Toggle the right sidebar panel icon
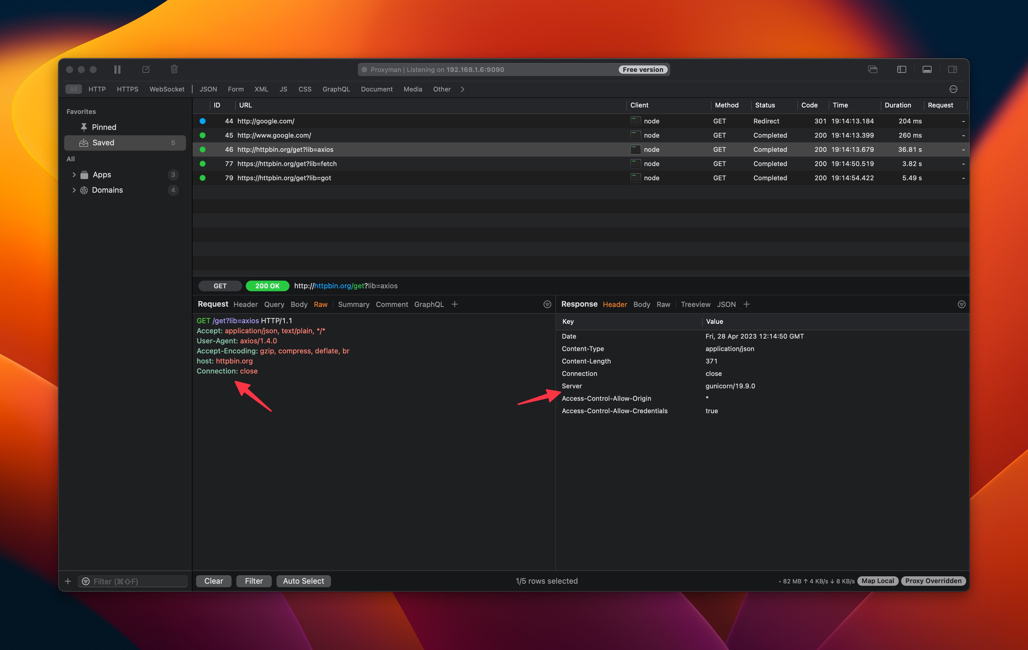The image size is (1028, 650). click(953, 69)
